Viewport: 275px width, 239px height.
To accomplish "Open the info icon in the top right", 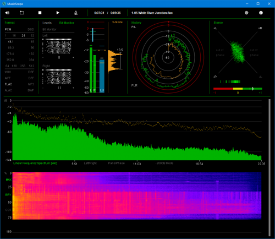I will click(x=261, y=13).
